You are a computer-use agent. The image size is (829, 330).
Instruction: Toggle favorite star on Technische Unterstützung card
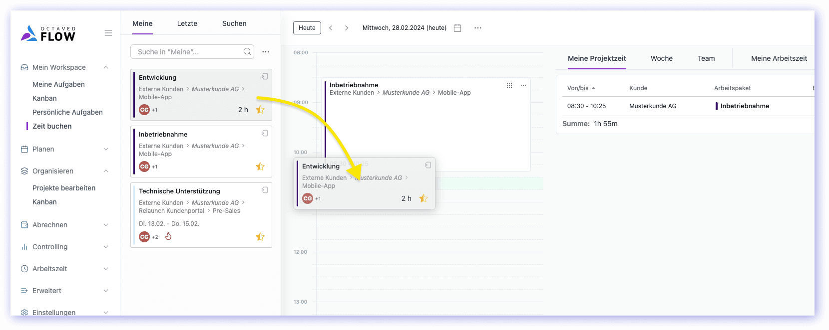(x=260, y=237)
